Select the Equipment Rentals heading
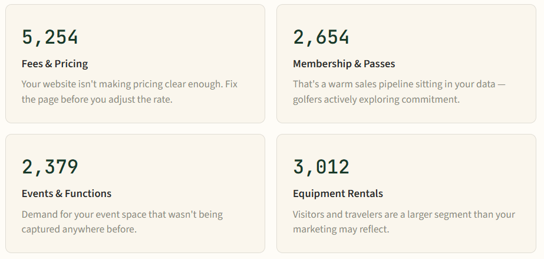 point(338,194)
